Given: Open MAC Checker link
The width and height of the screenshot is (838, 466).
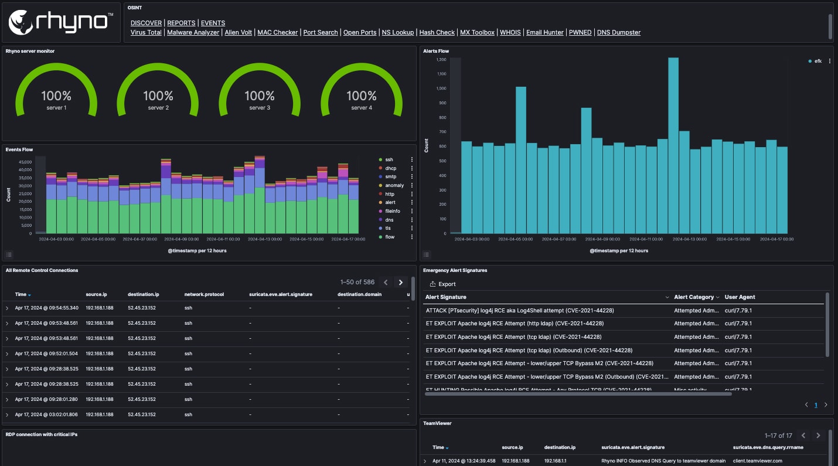Looking at the screenshot, I should [x=278, y=32].
